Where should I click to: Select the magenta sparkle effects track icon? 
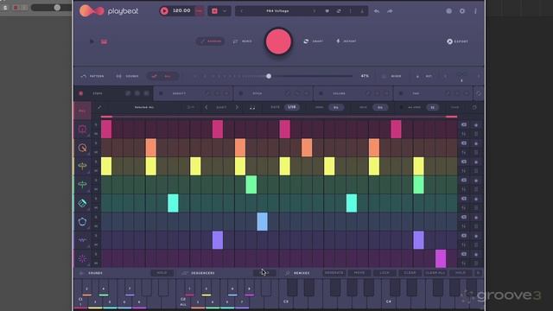[83, 258]
